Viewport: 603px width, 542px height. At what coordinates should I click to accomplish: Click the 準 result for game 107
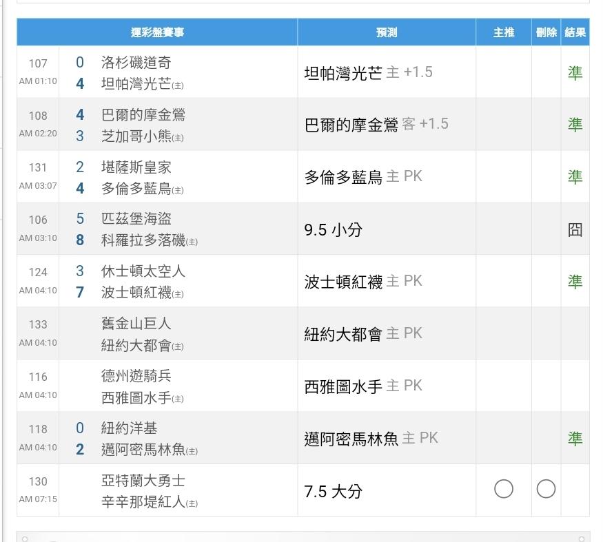click(x=575, y=72)
